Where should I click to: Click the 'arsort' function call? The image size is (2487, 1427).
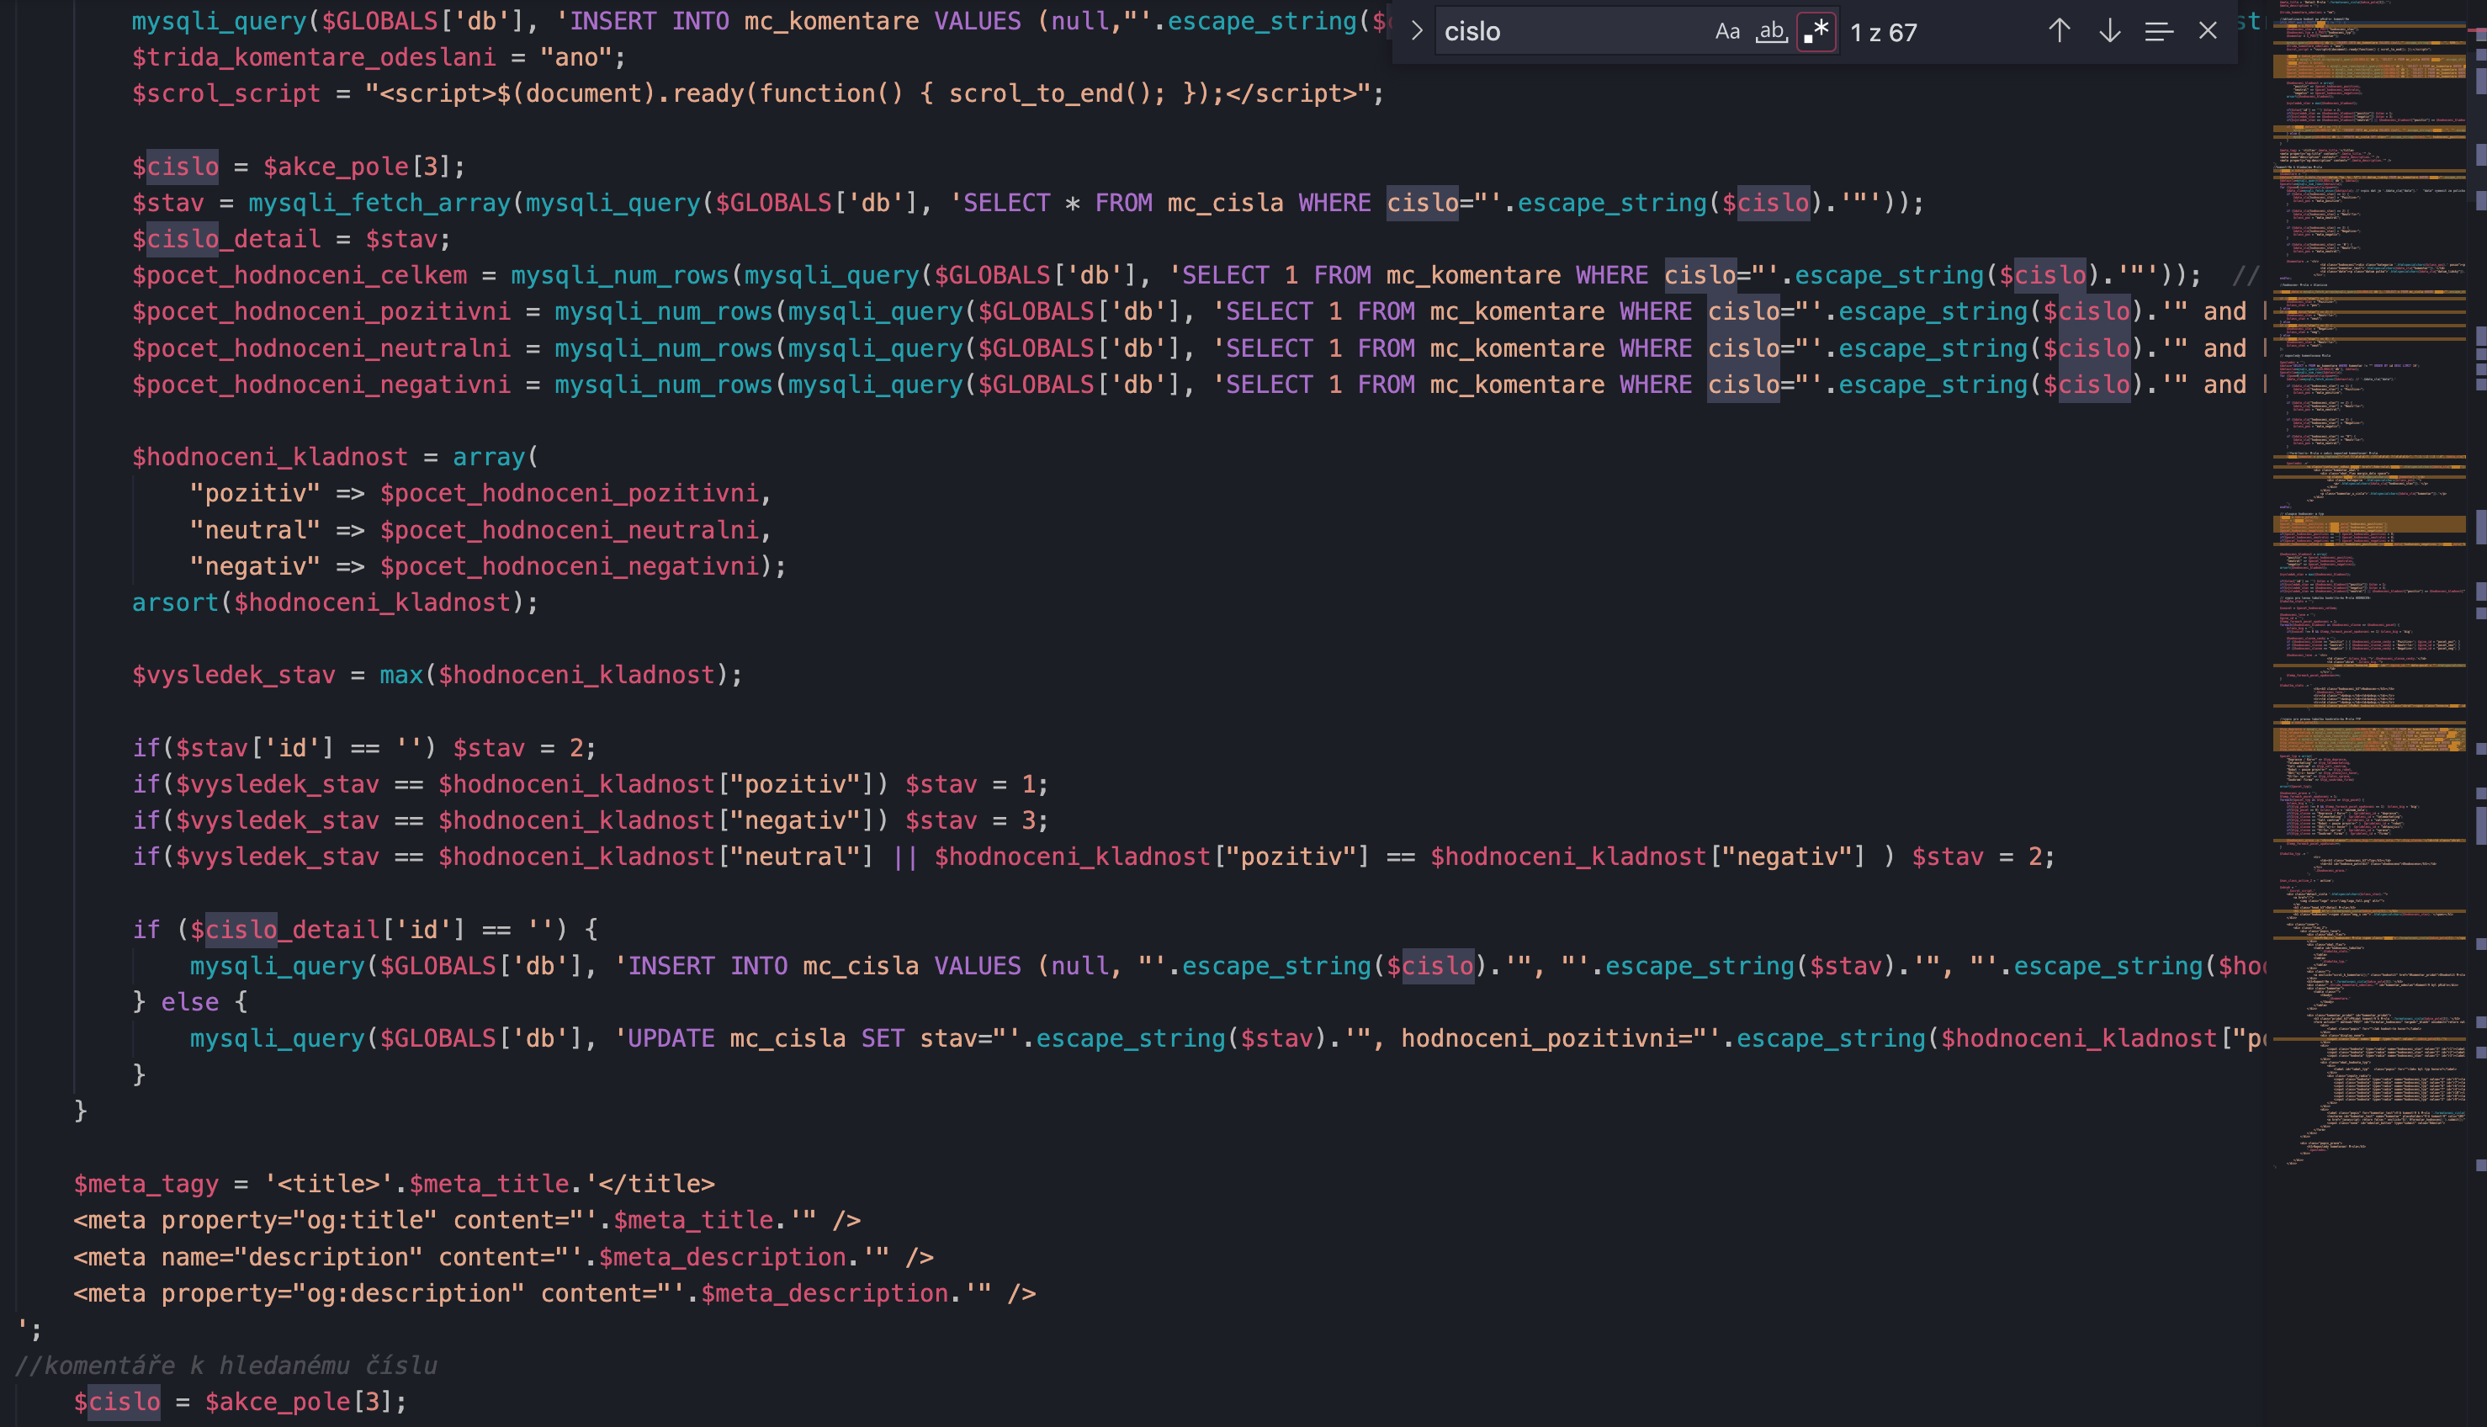coord(174,602)
